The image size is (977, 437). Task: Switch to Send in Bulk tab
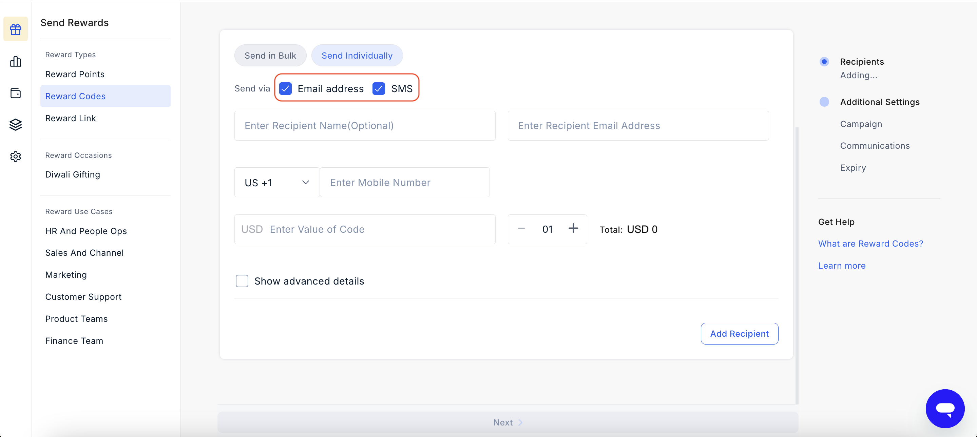pyautogui.click(x=270, y=56)
